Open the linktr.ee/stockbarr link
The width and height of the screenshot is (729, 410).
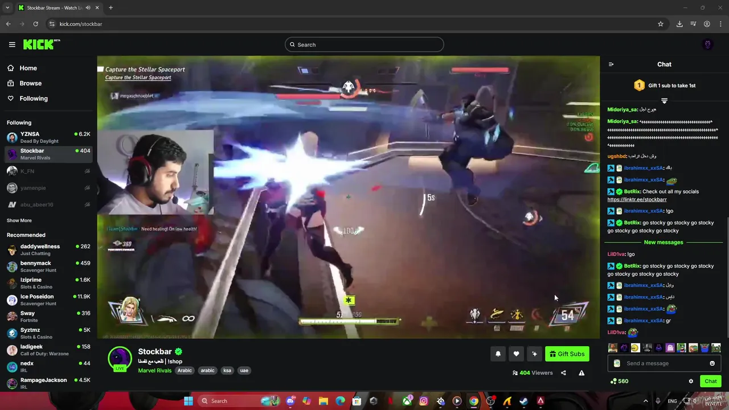tap(637, 200)
